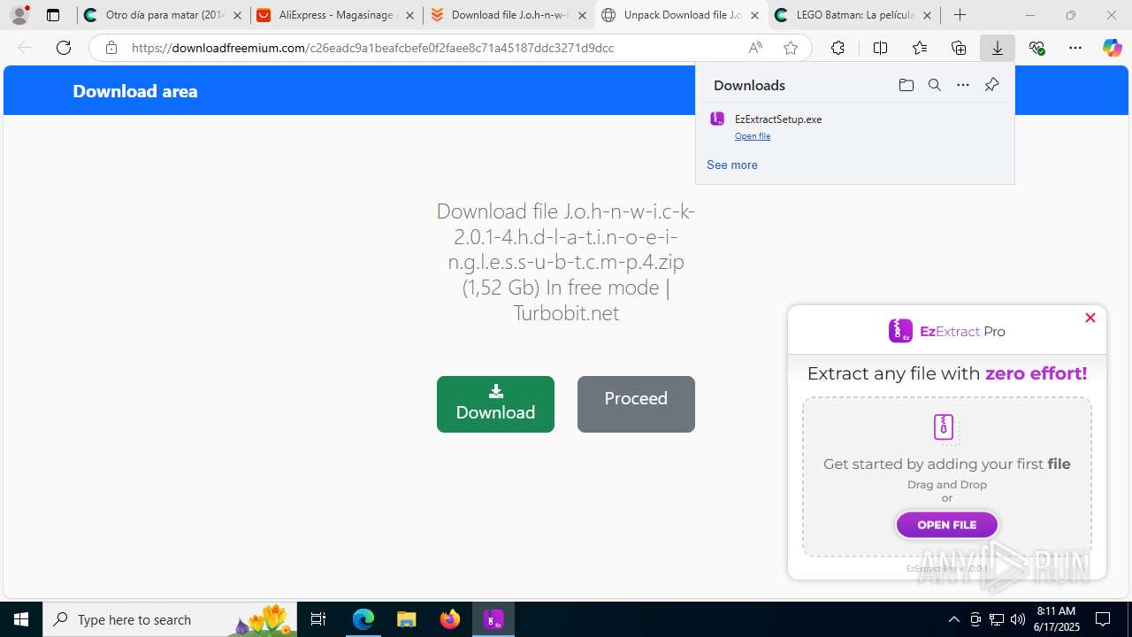Click the address bar URL
The height and width of the screenshot is (637, 1132).
pos(372,48)
